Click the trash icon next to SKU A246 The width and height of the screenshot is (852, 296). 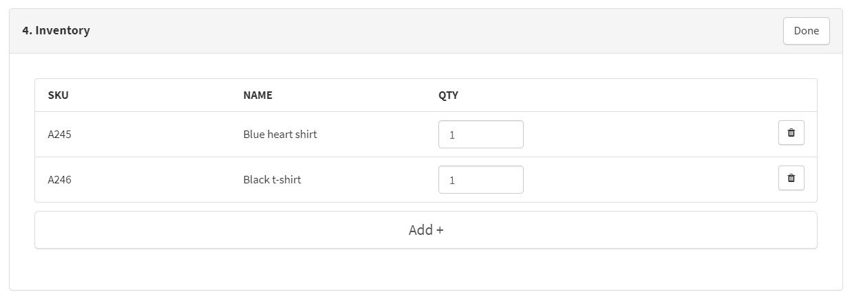coord(791,178)
